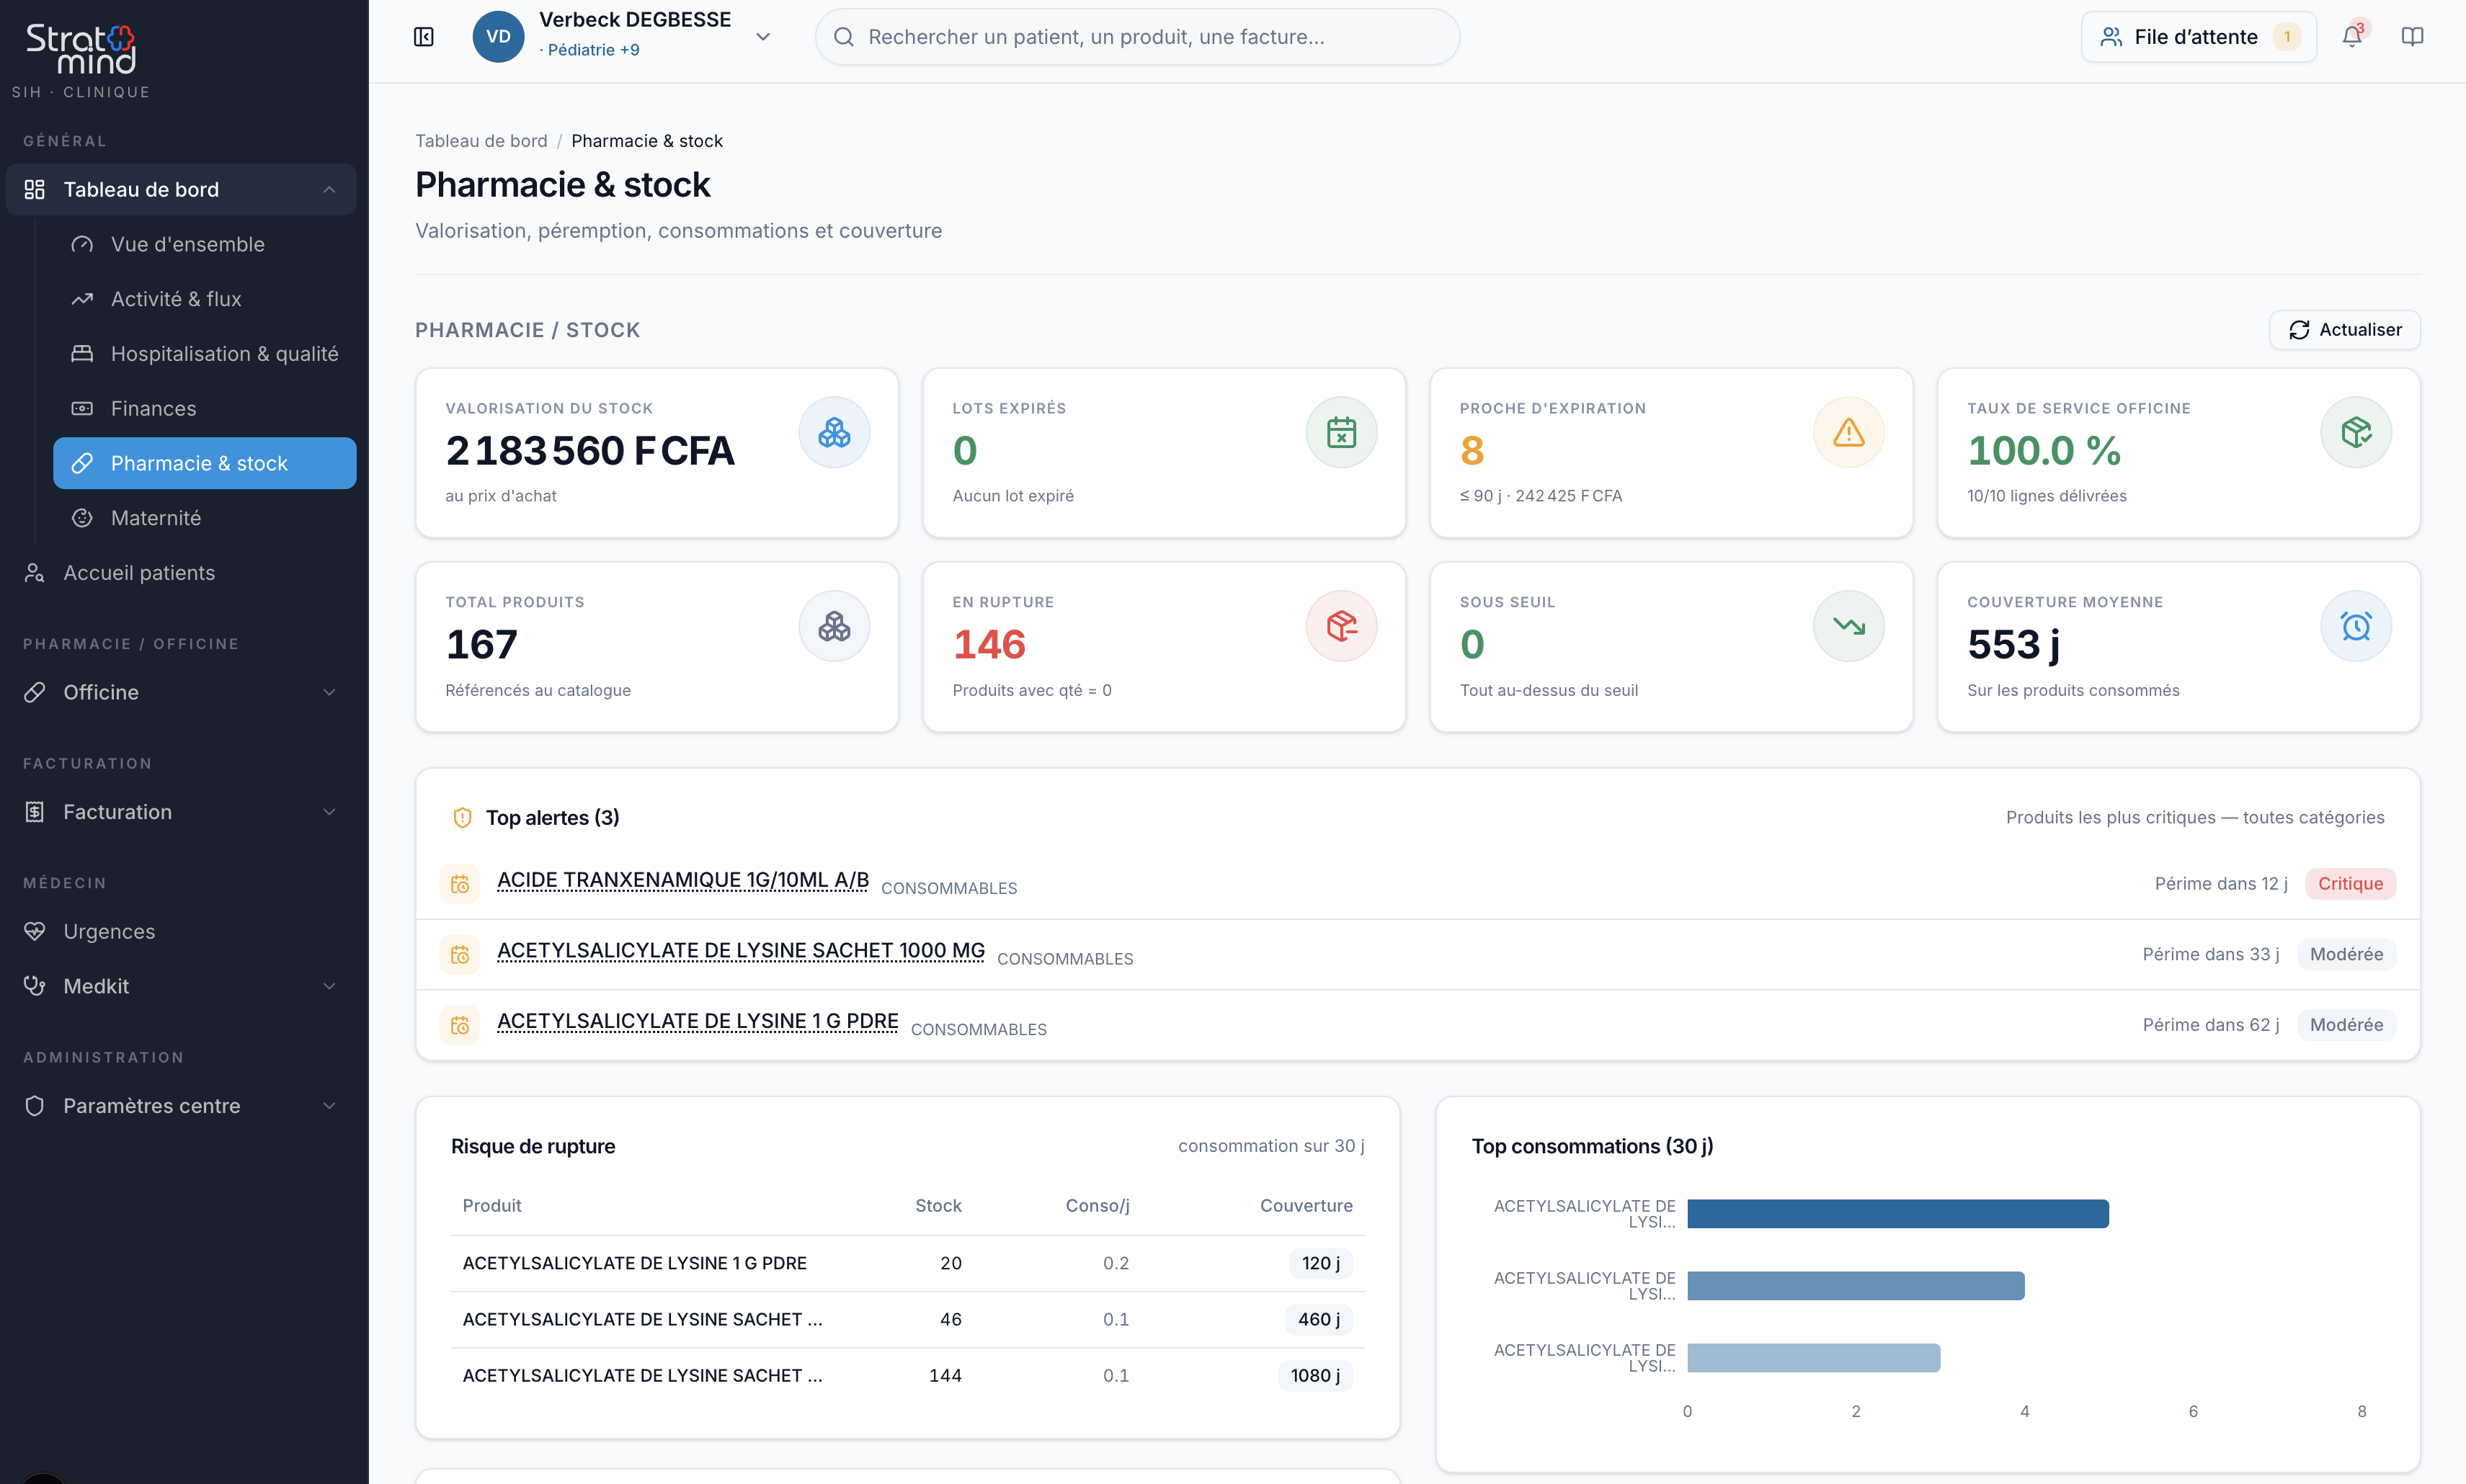Click the stock valuation boxes icon
The image size is (2466, 1484).
[833, 433]
